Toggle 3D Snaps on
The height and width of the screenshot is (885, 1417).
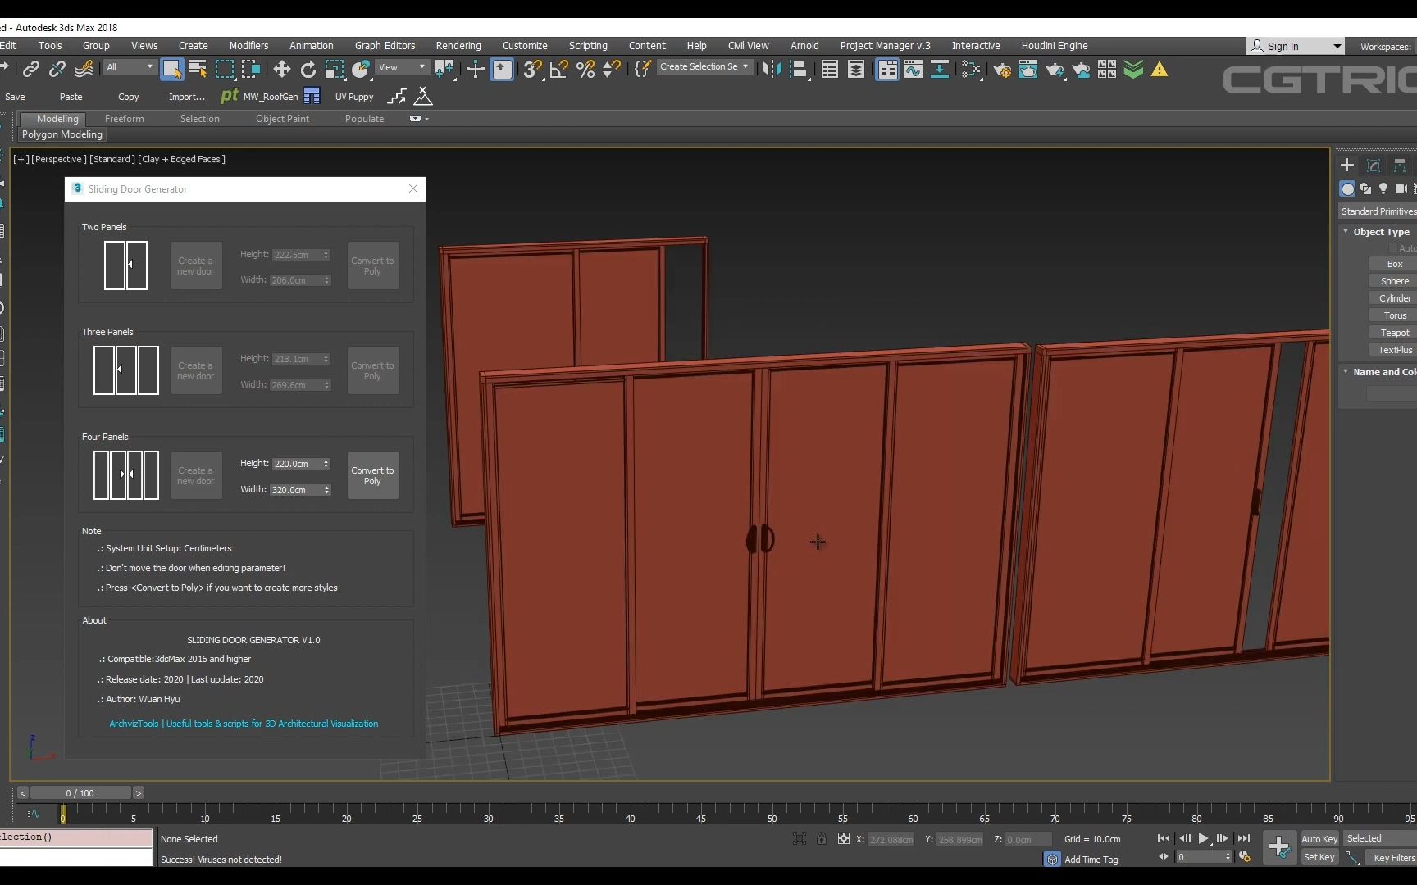coord(532,70)
